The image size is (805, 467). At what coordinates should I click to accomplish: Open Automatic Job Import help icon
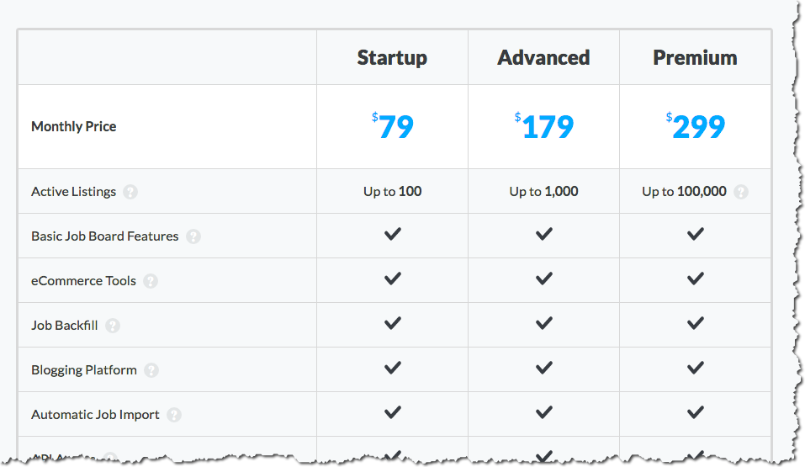[x=174, y=415]
